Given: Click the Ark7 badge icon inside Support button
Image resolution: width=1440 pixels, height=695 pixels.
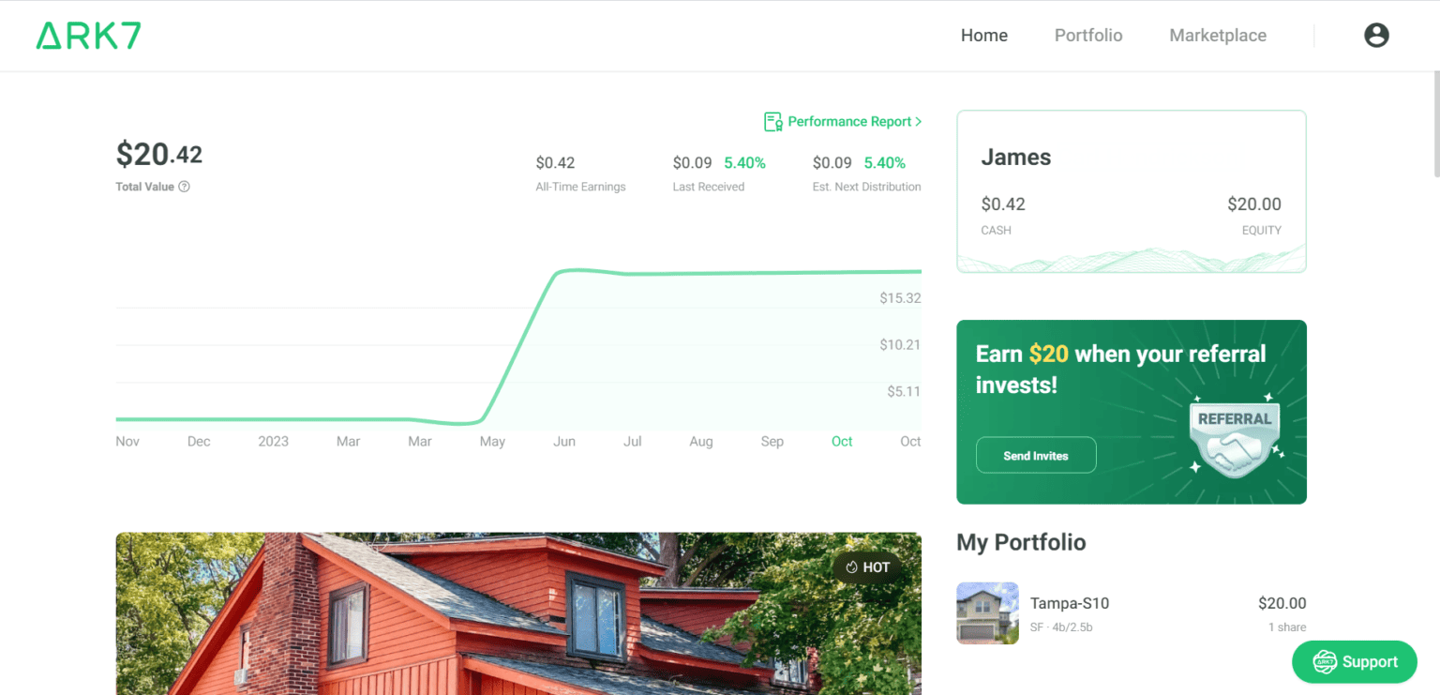Looking at the screenshot, I should tap(1324, 661).
